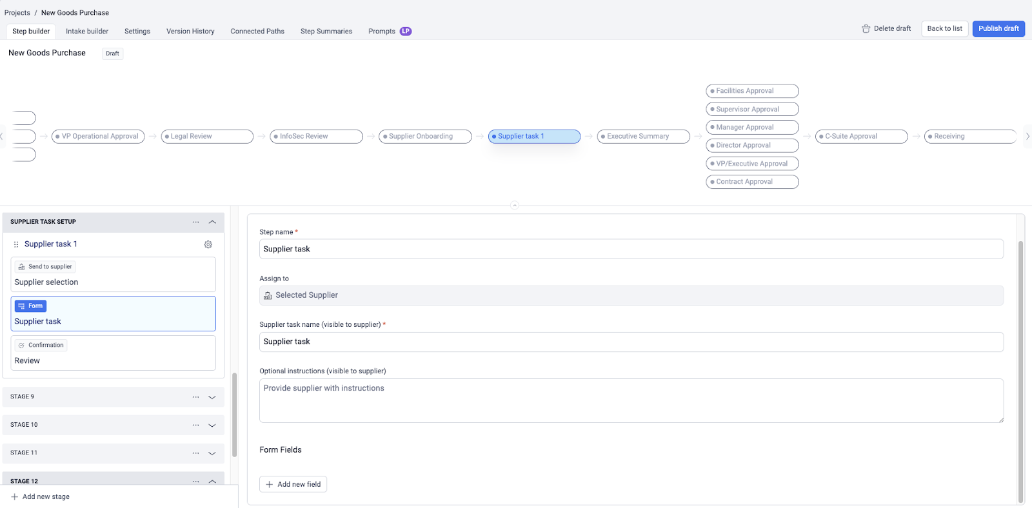The height and width of the screenshot is (508, 1032).
Task: Click the Optional instructions text area
Action: [631, 400]
